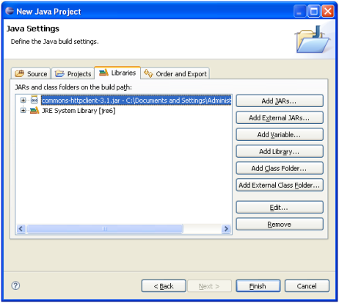Click the Java Settings folder banner icon

coord(313,40)
